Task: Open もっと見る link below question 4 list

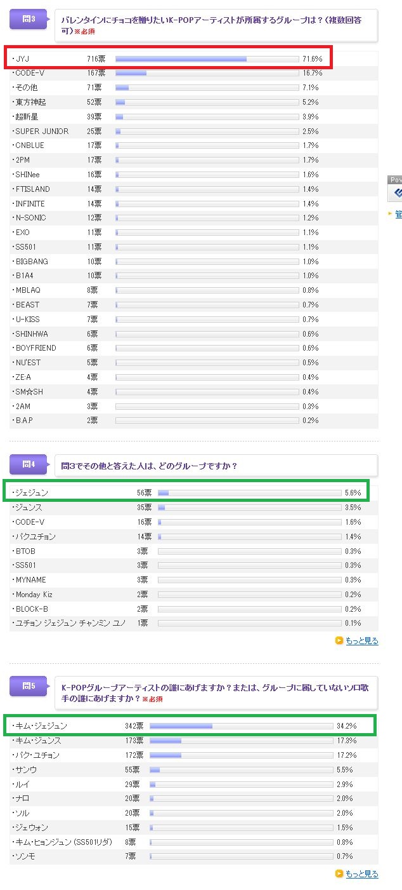Action: tap(361, 640)
